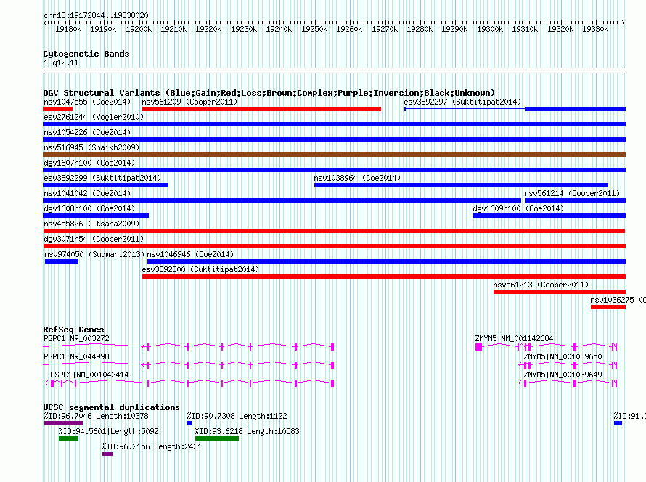This screenshot has height=482, width=646.
Task: Click the green %ID:93.6218 Length:10583 duplication bar
Action: pyautogui.click(x=217, y=438)
